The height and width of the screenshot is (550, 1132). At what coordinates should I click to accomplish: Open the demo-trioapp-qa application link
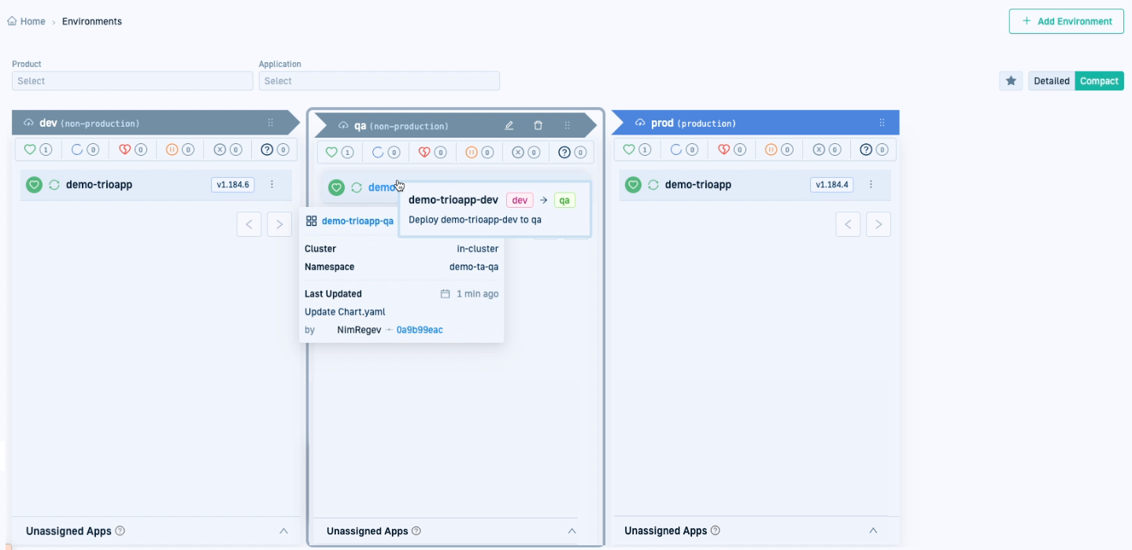pyautogui.click(x=357, y=221)
